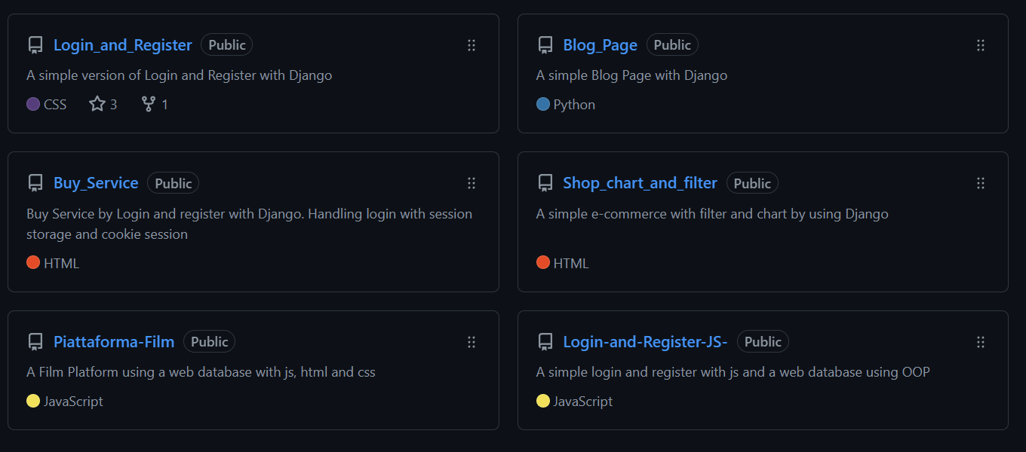
Task: Click the drag handle on Blog_Page card
Action: [981, 45]
